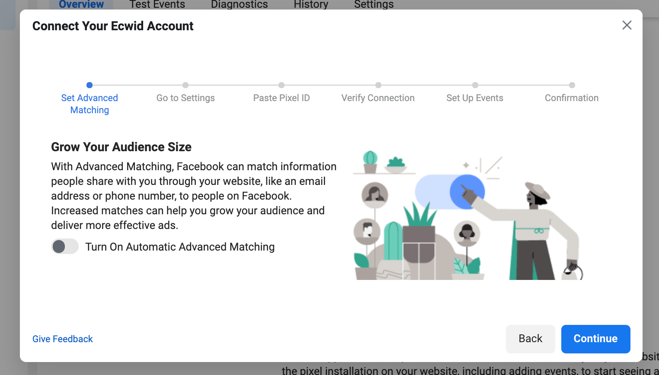Toggle the slider beside Turn On Automatic Advanced Matching

point(65,246)
